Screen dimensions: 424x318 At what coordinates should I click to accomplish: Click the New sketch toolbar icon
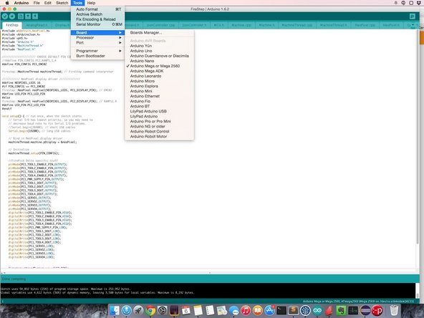tap(21, 16)
